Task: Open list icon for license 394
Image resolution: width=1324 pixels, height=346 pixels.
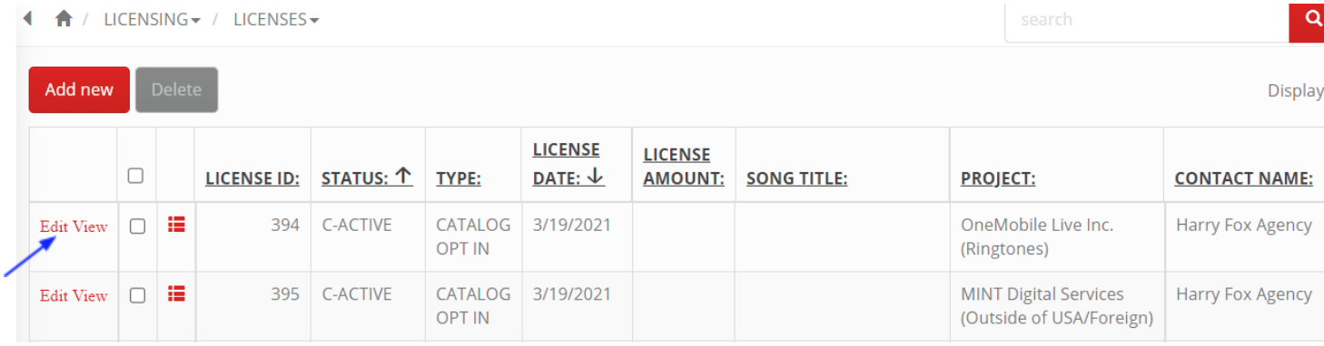Action: click(x=176, y=226)
